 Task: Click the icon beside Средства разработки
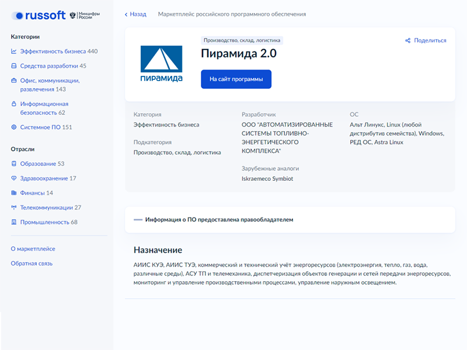tap(13, 66)
